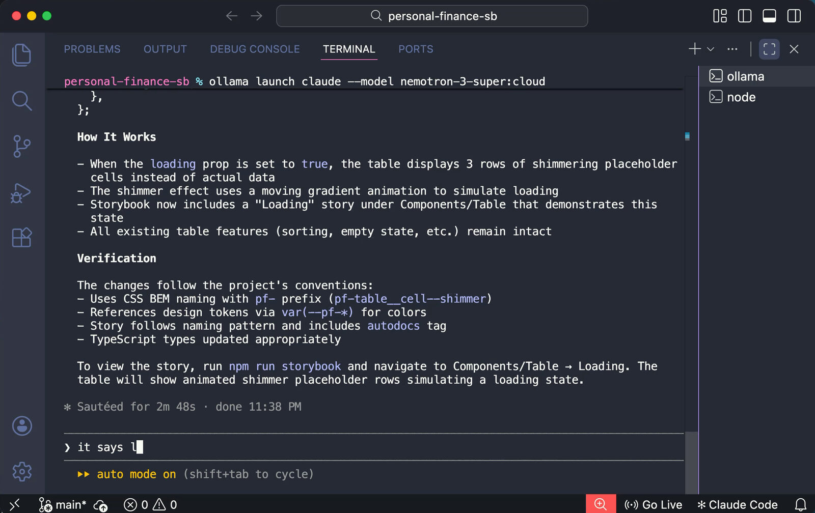Open the Manage gear icon
815x513 pixels.
pos(22,472)
